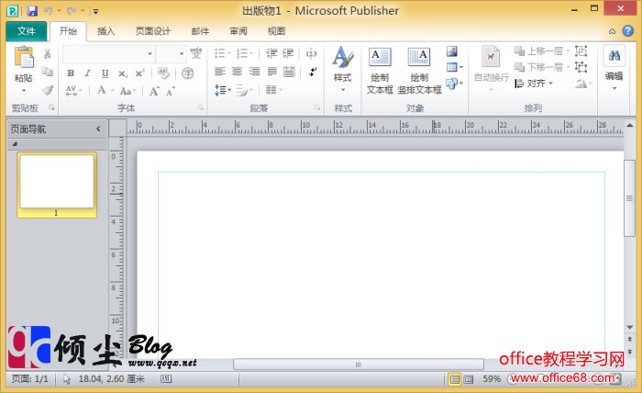The image size is (642, 393).
Task: Click the Copy icon in clipboard group
Action: pos(48,72)
